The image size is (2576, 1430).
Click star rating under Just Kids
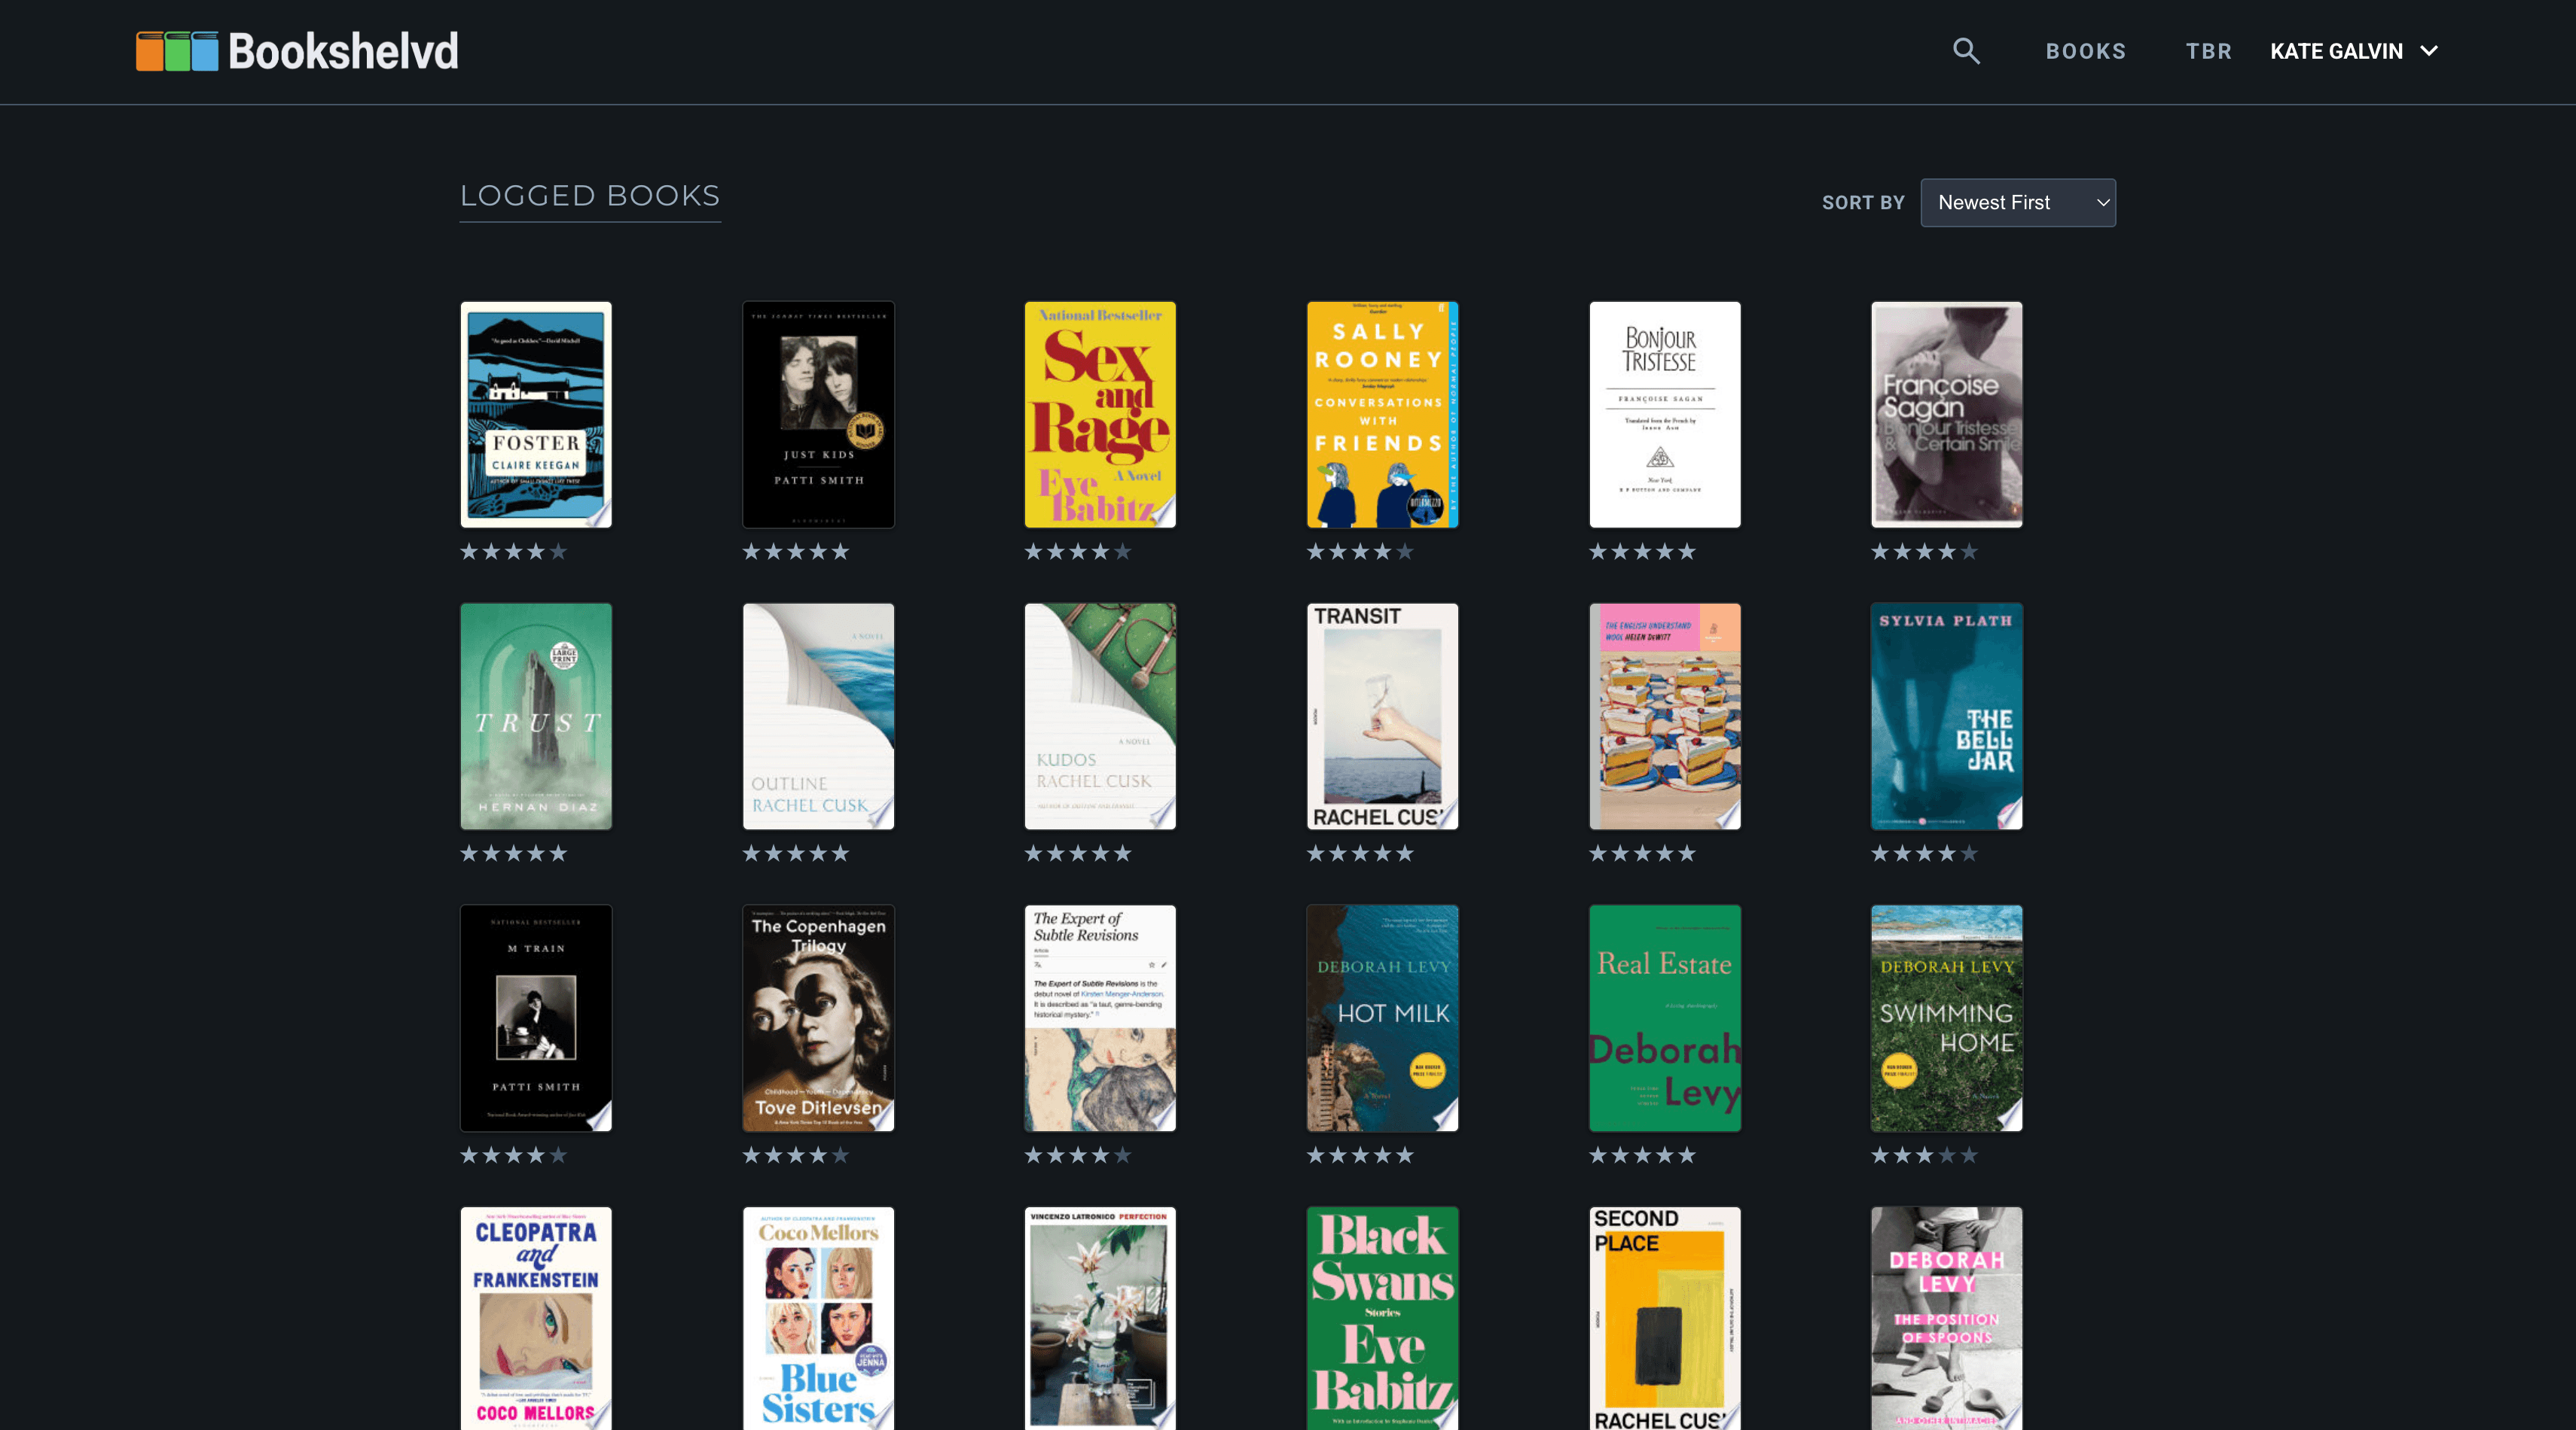tap(796, 552)
